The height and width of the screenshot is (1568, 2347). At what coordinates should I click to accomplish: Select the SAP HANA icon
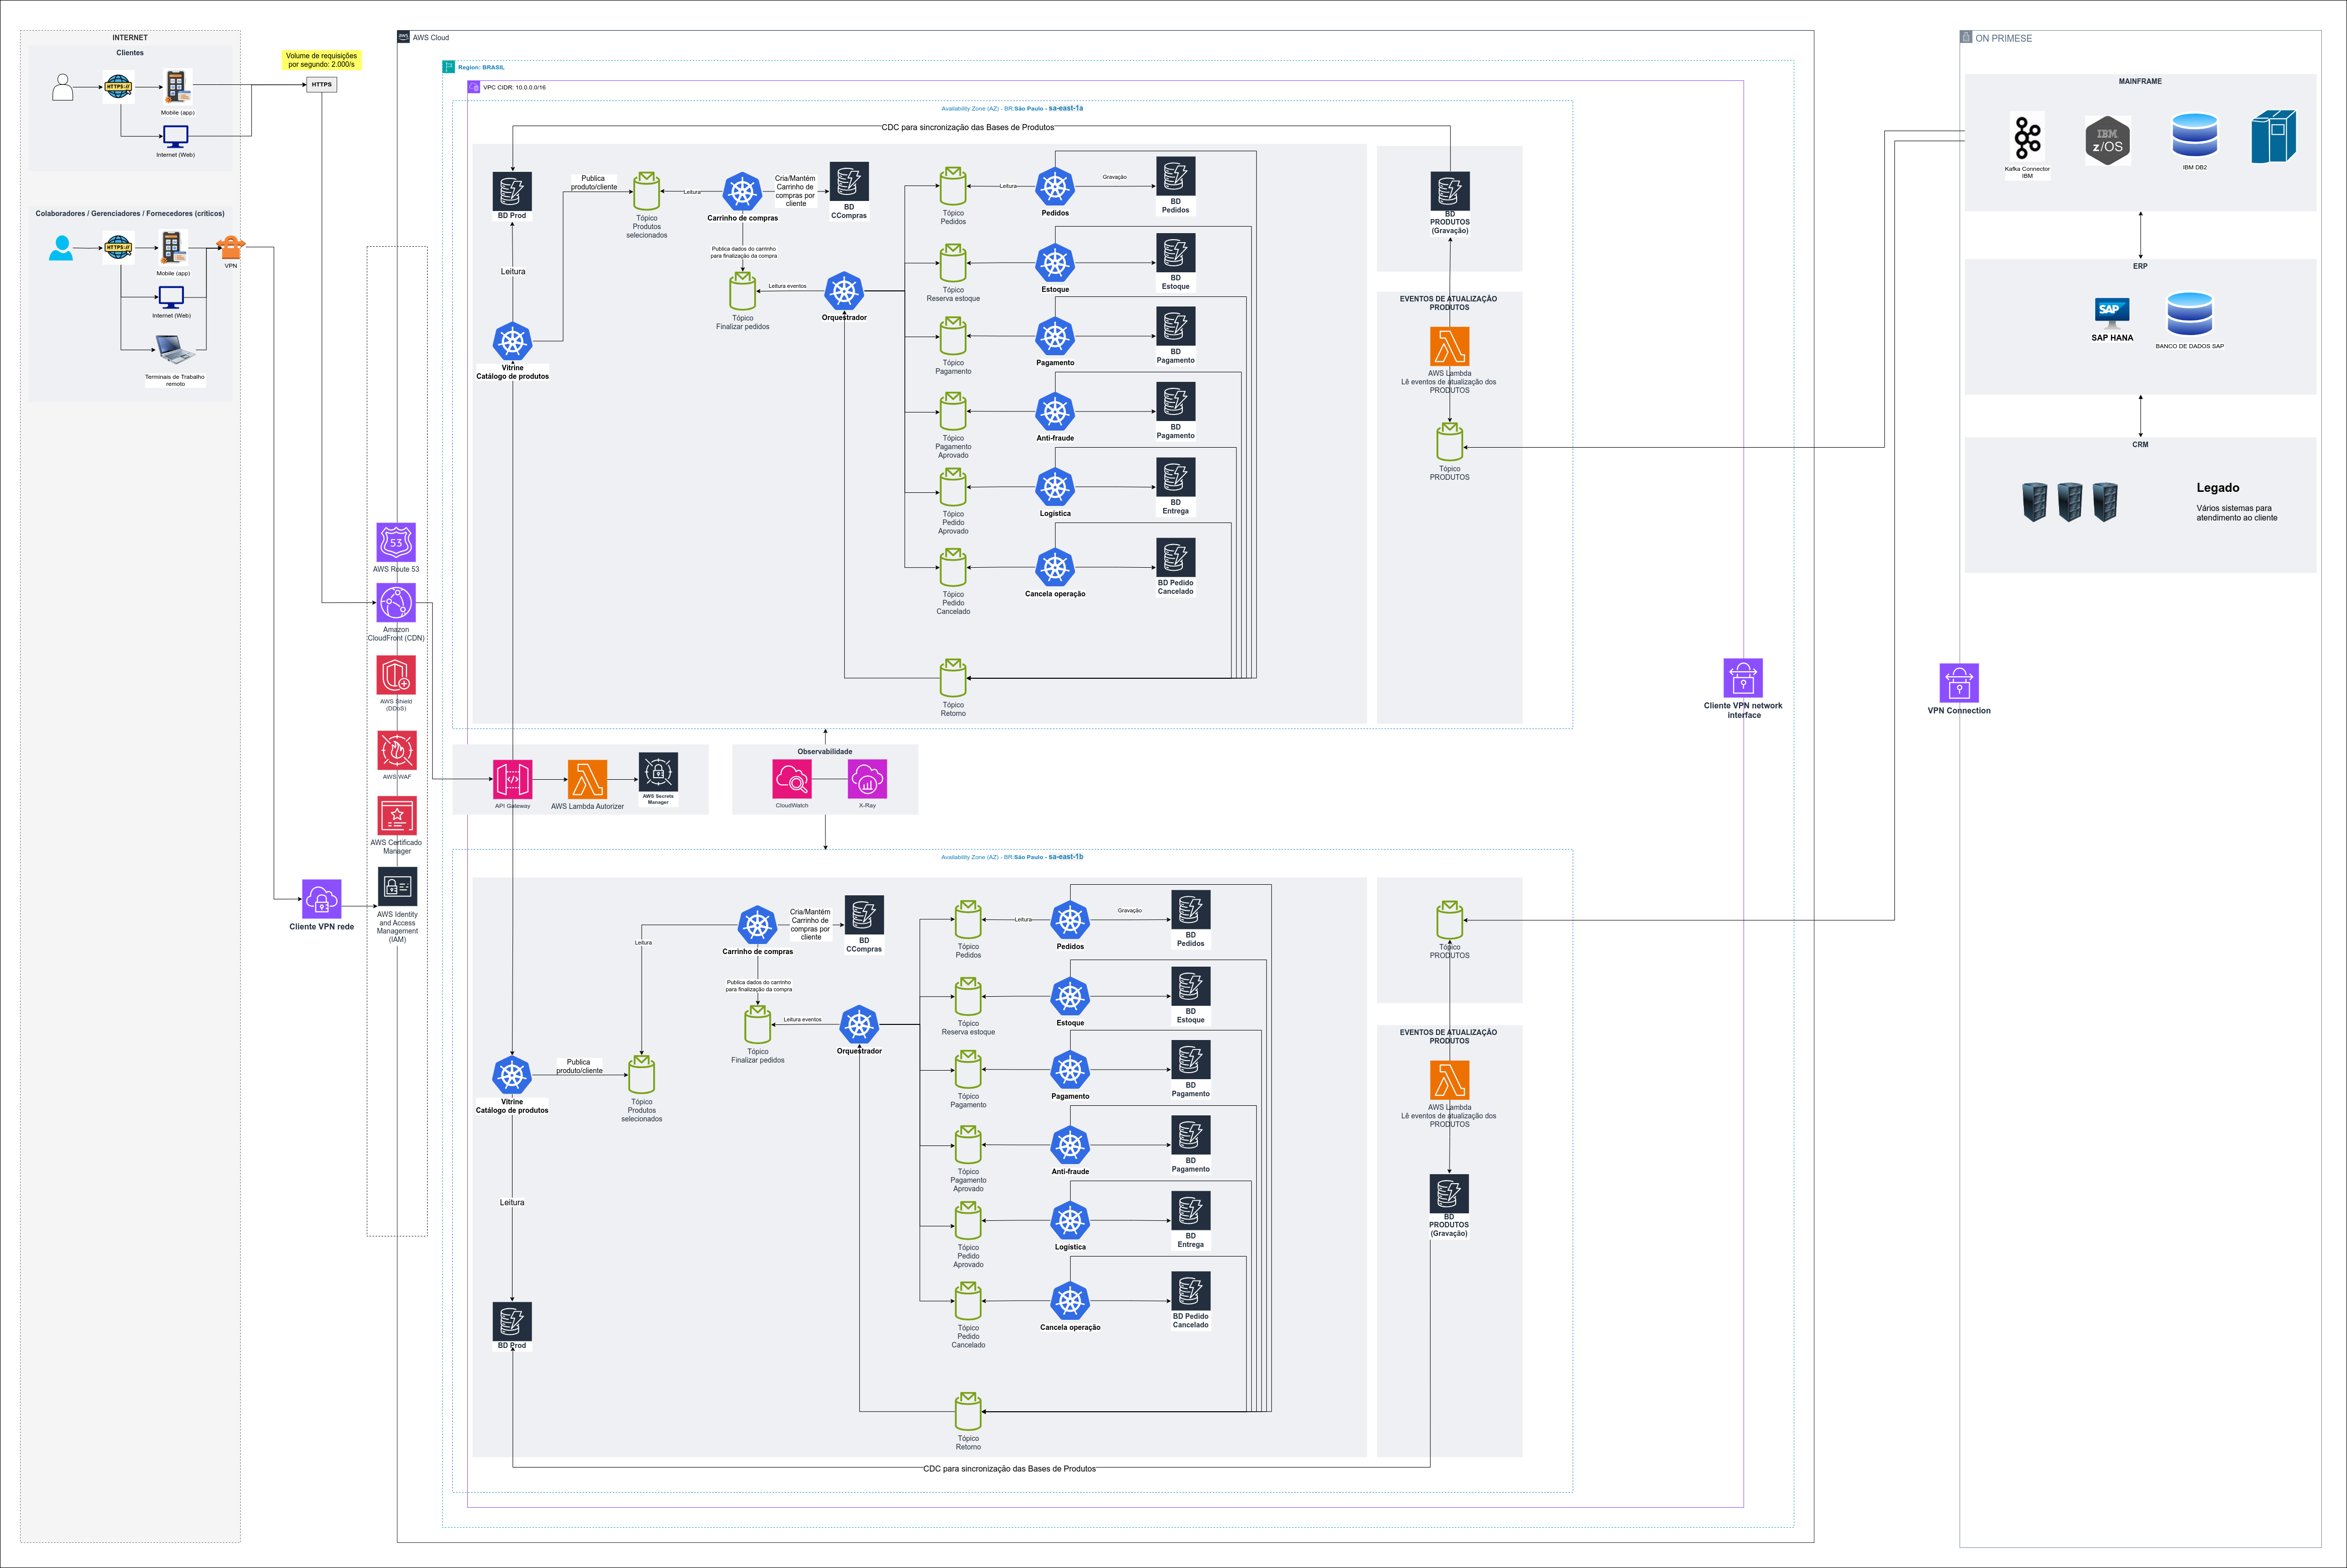click(x=2112, y=311)
